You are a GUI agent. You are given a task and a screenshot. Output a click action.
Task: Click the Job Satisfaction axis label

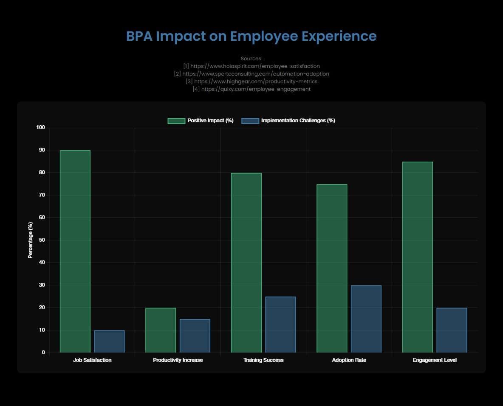[92, 360]
